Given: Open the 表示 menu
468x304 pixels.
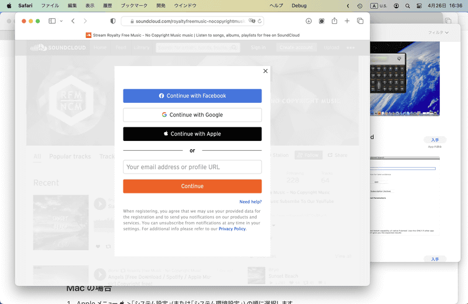Looking at the screenshot, I should tap(90, 6).
